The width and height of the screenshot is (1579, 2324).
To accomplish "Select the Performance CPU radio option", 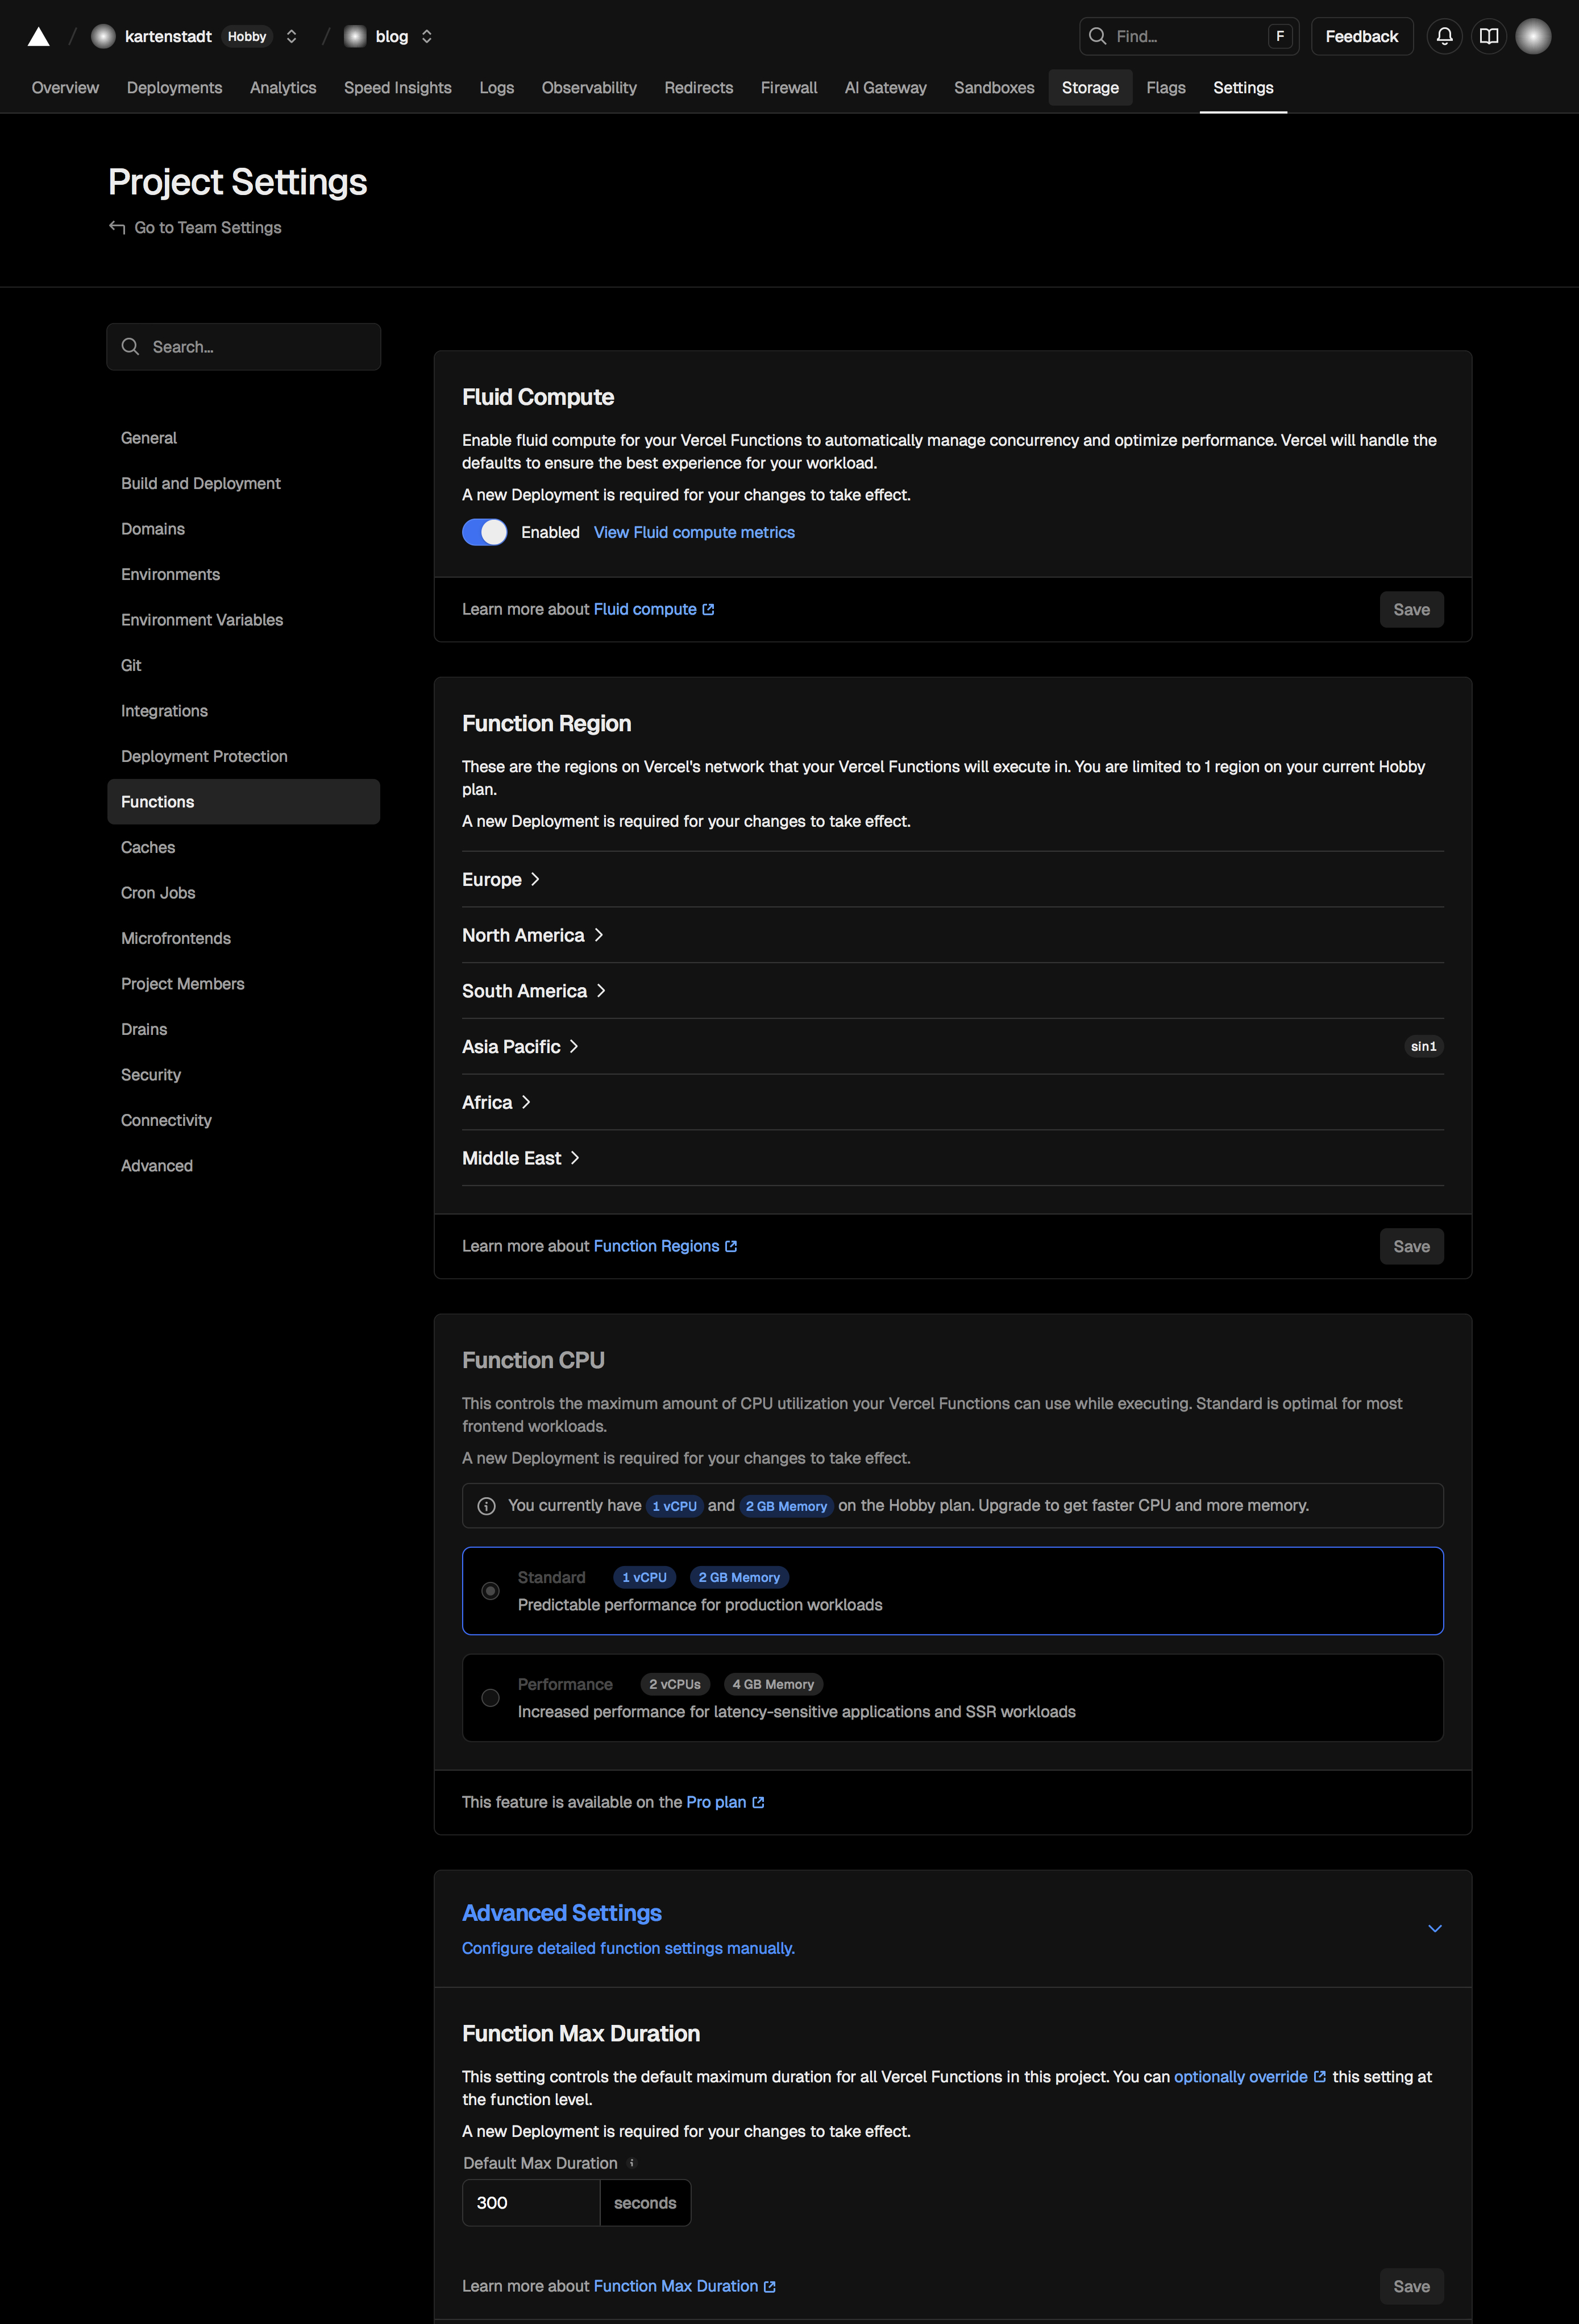I will [x=491, y=1698].
